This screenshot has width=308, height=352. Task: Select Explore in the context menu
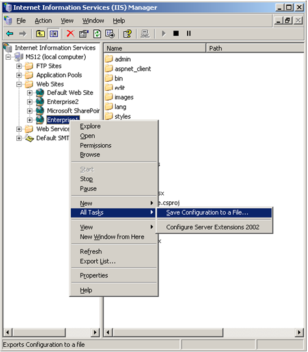pyautogui.click(x=113, y=126)
